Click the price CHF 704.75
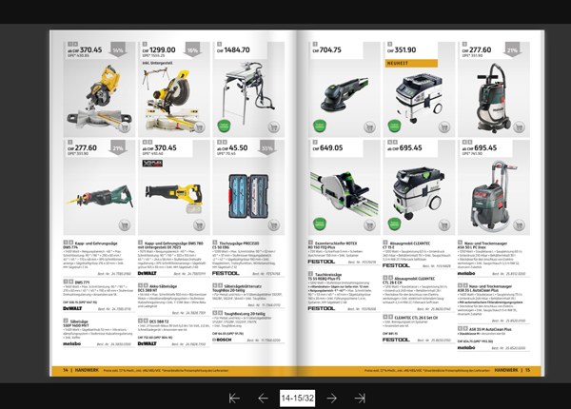The width and height of the screenshot is (571, 409). 327,49
